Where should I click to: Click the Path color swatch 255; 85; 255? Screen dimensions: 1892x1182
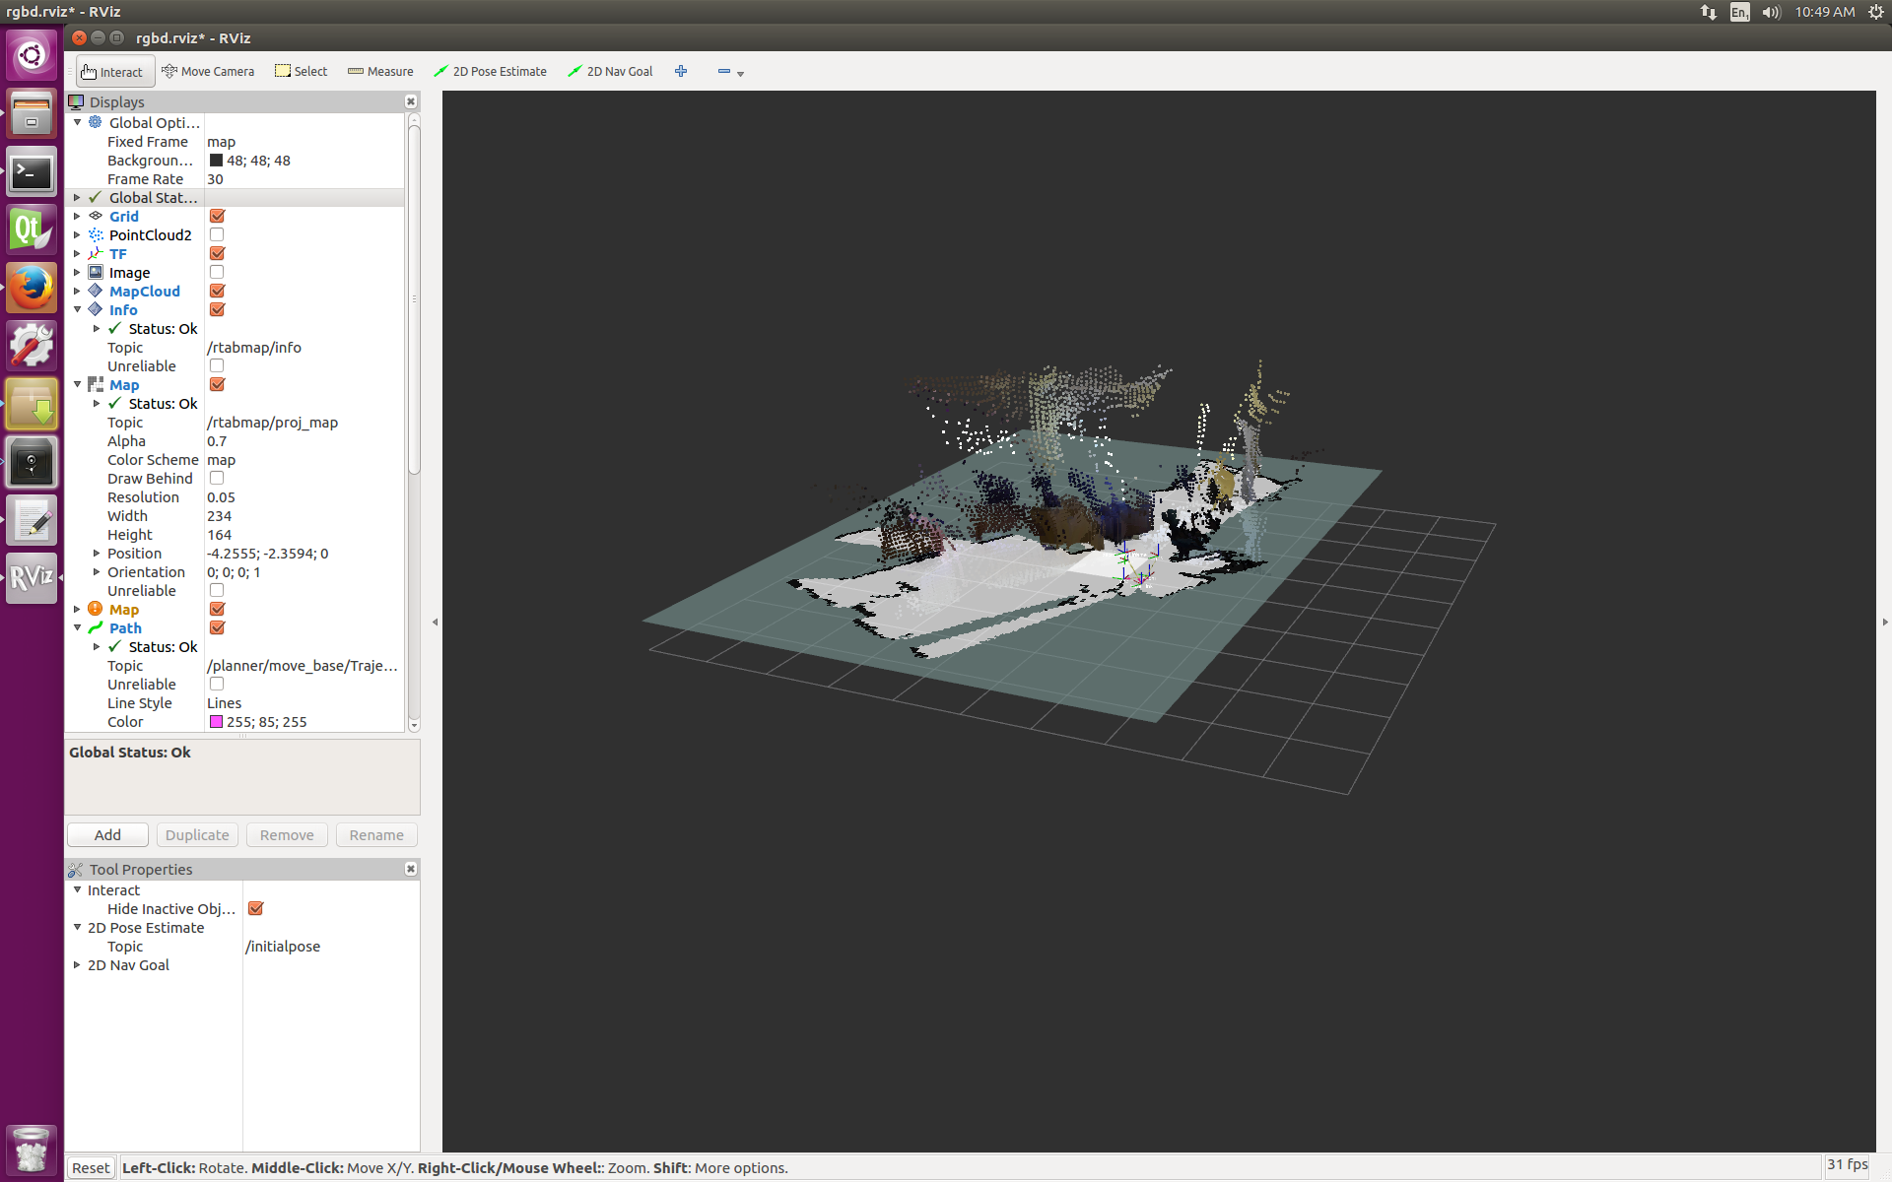click(x=216, y=722)
